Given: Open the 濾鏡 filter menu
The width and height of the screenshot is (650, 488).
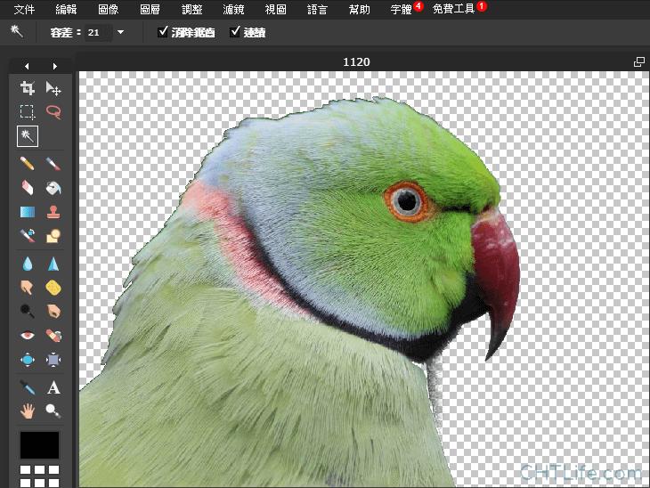Looking at the screenshot, I should [x=233, y=10].
